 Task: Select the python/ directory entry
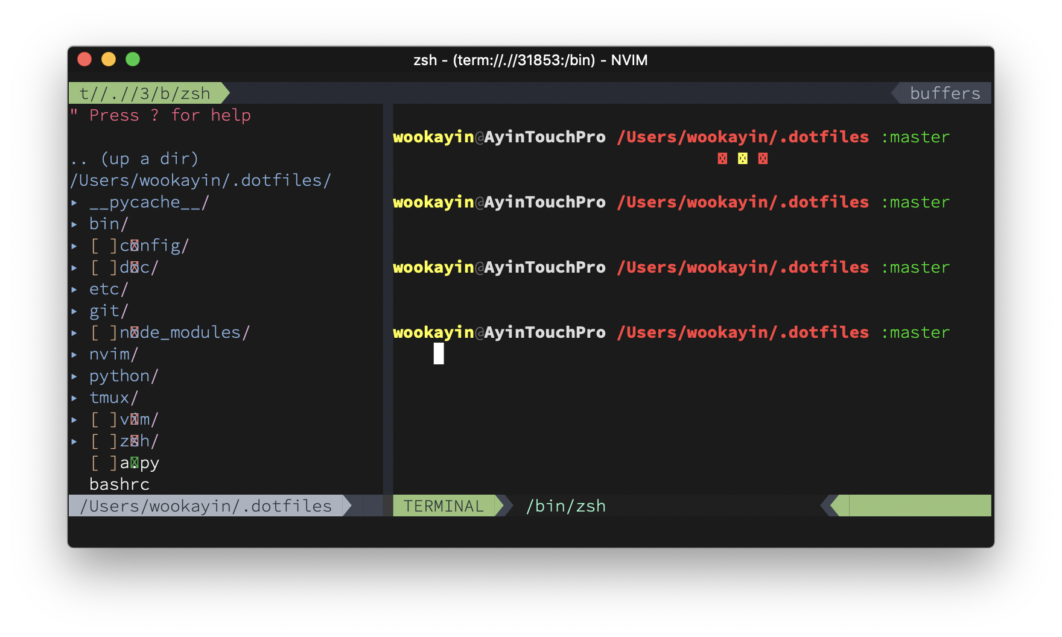(124, 376)
